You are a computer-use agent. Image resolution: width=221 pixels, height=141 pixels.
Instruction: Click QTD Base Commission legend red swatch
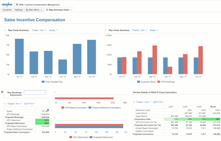(x=63, y=108)
